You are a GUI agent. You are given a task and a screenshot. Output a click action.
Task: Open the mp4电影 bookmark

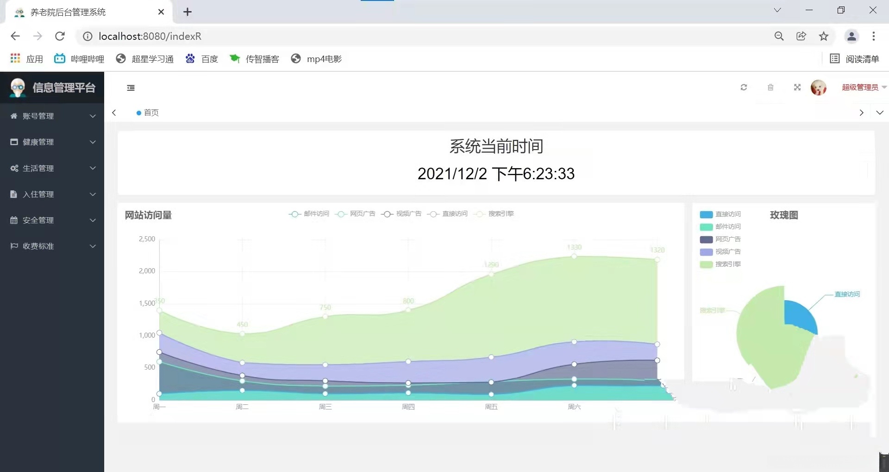[316, 59]
